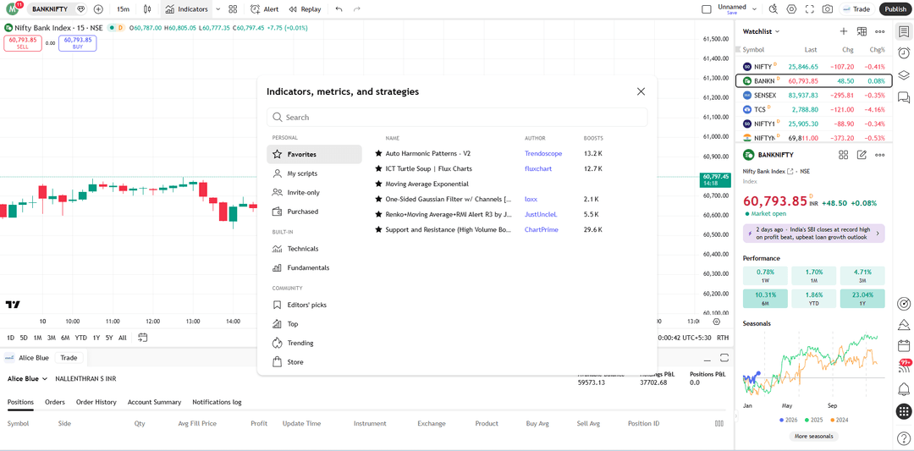Open ChartPrime author link

click(x=542, y=229)
